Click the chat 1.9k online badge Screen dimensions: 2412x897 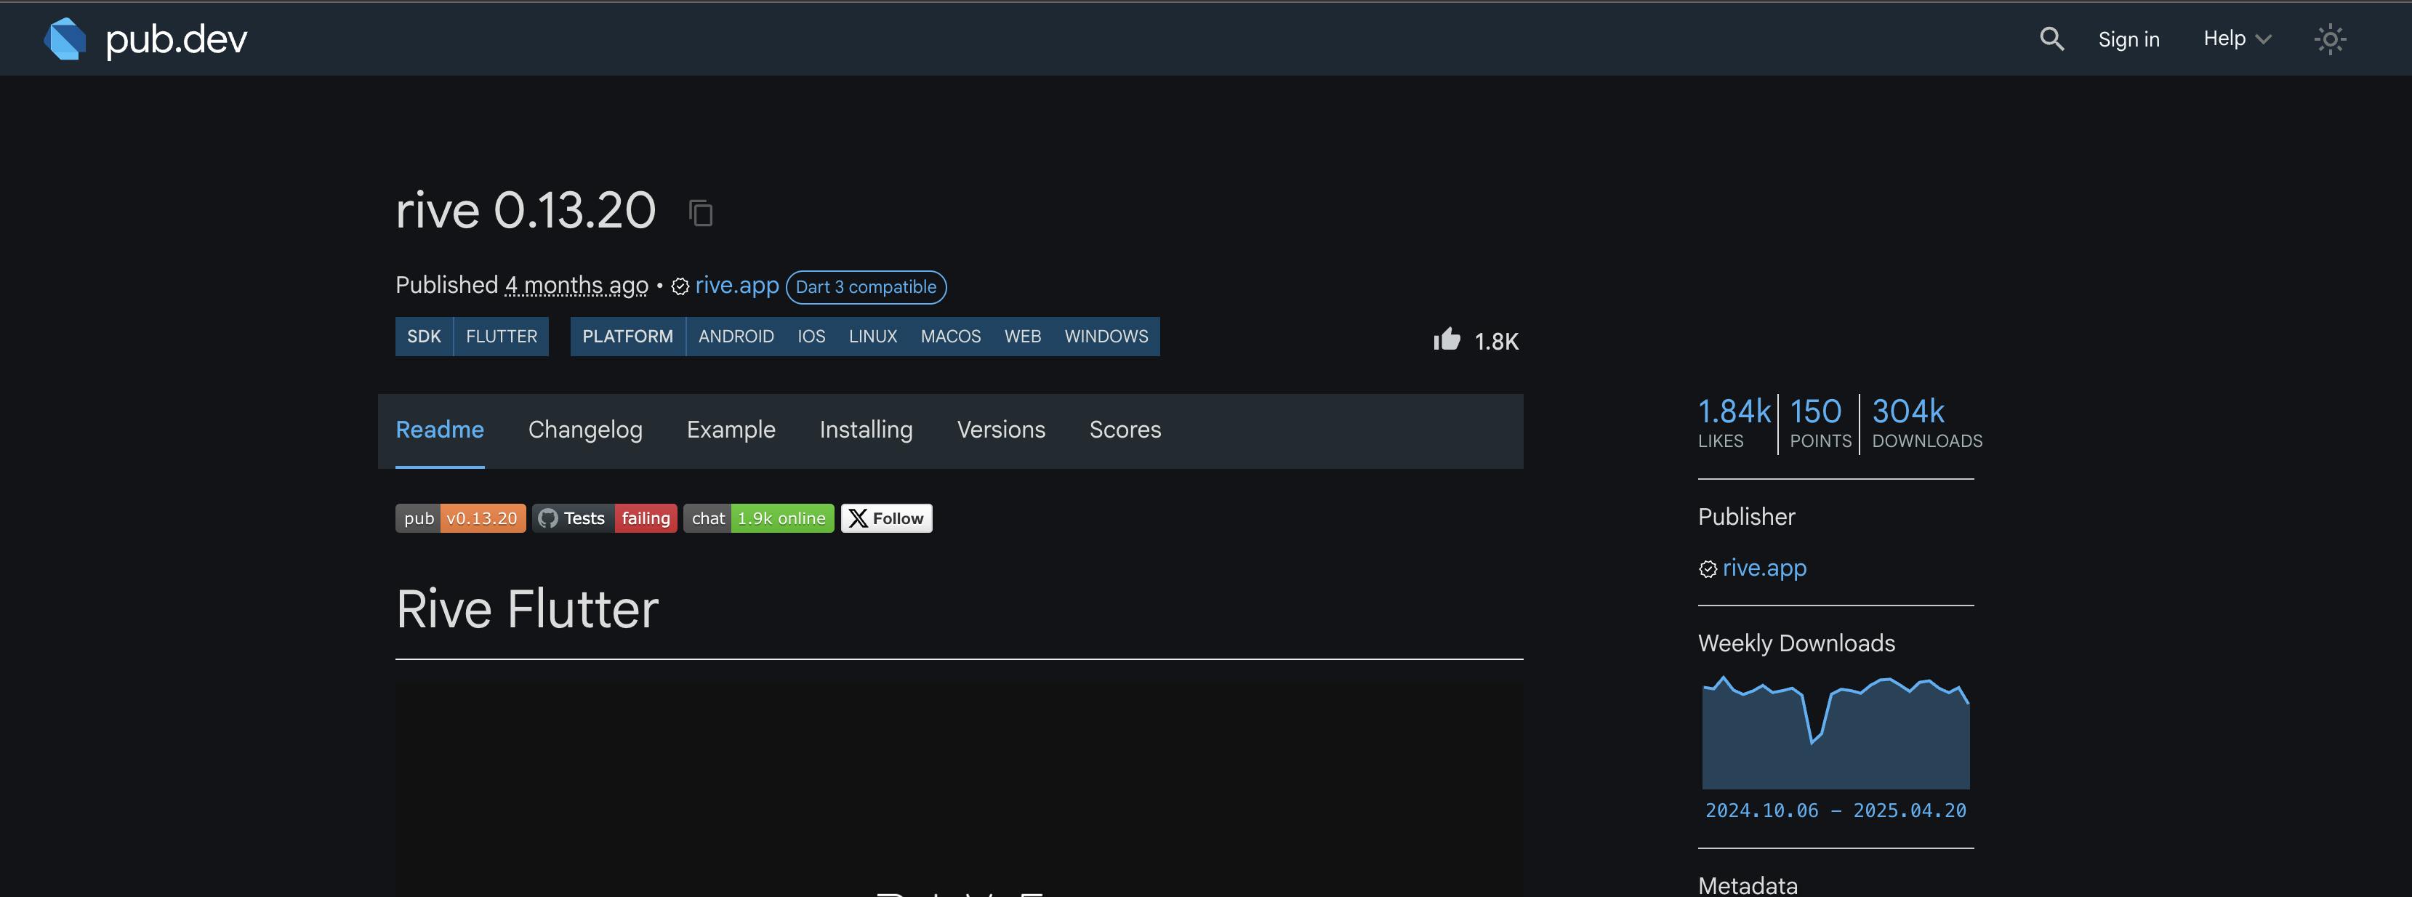pos(757,518)
